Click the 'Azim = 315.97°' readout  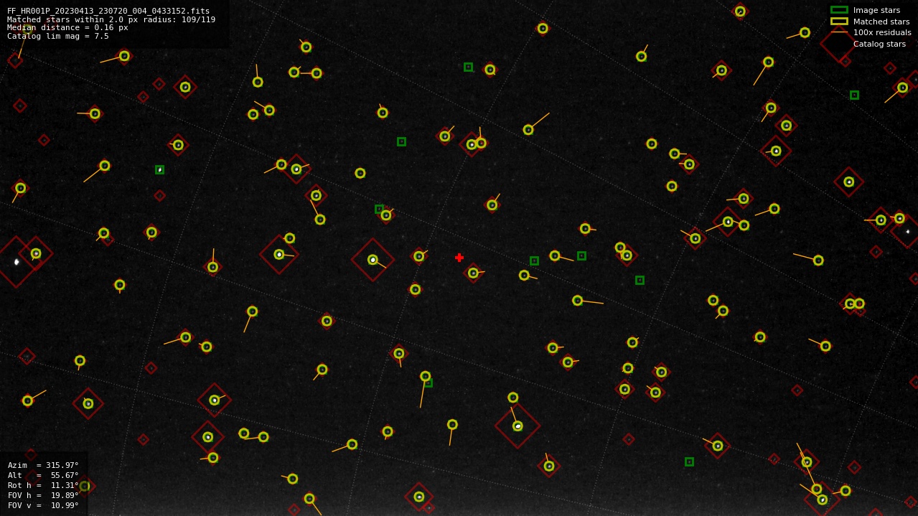pos(43,465)
